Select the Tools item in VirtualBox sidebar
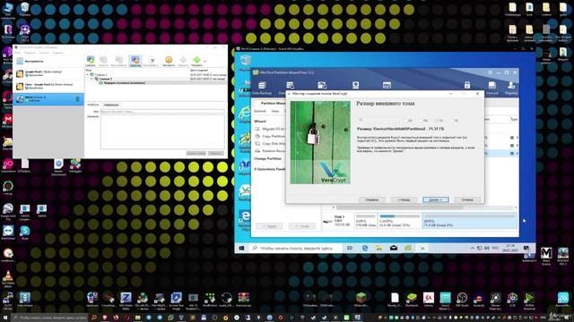 (48, 61)
